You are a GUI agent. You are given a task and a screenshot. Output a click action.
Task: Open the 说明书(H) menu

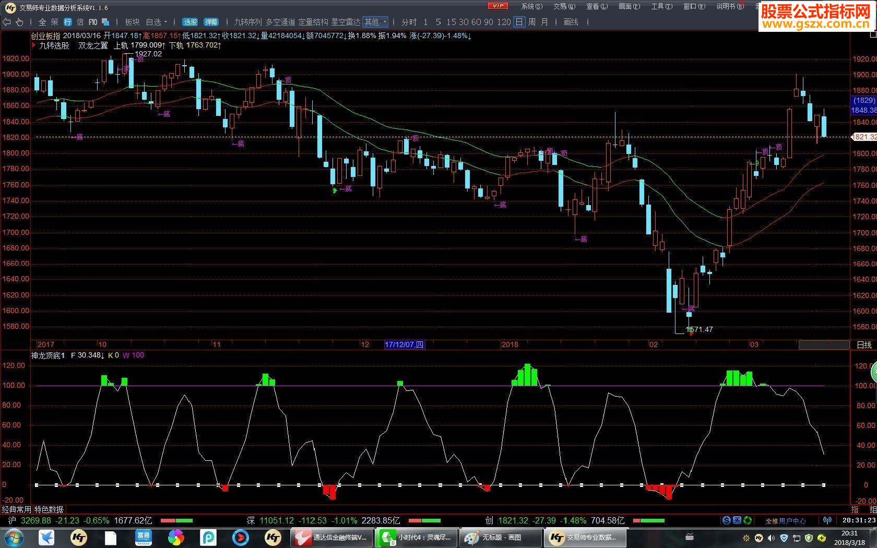click(730, 6)
